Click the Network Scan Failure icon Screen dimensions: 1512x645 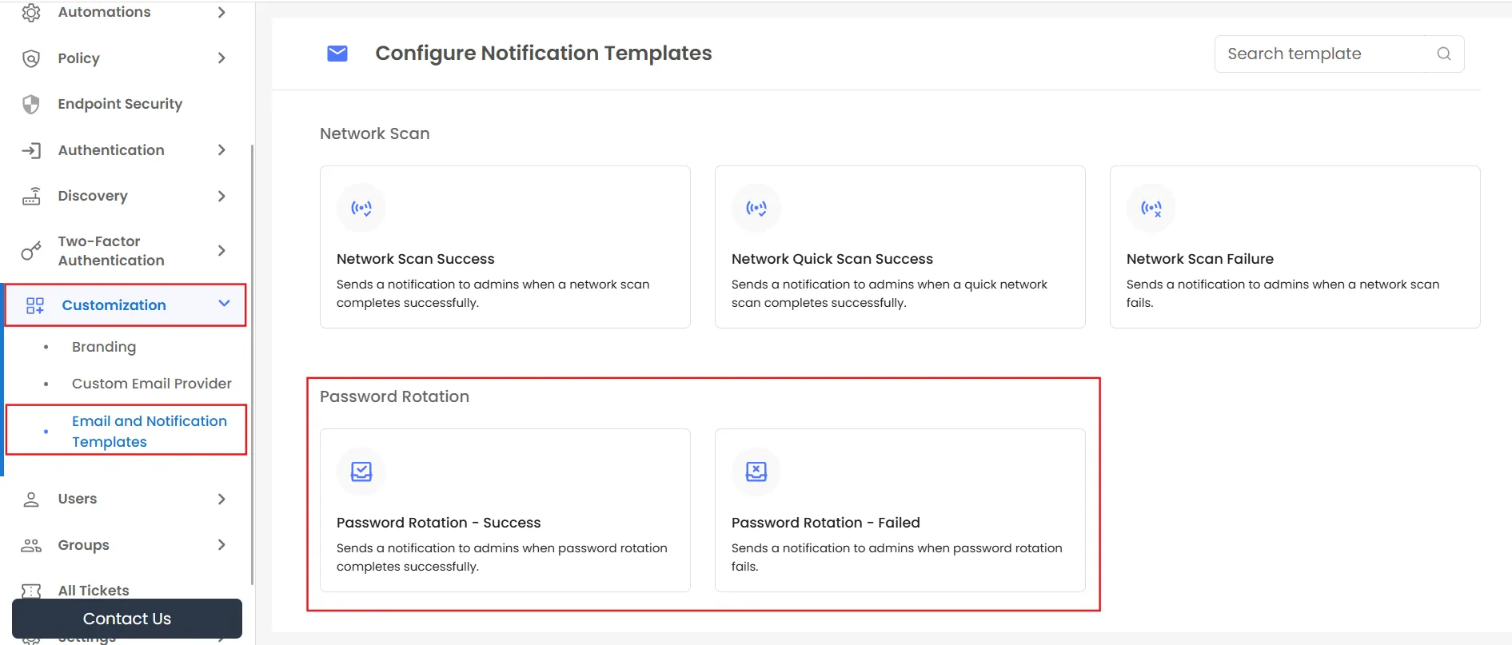pyautogui.click(x=1151, y=208)
